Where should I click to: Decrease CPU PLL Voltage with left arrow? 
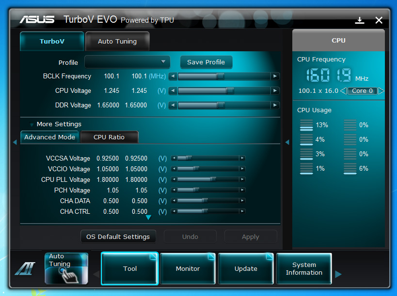174,179
